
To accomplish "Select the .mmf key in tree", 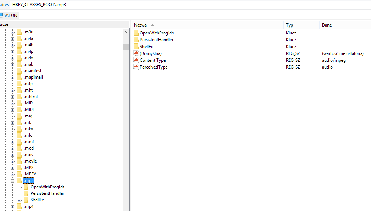I will 29,142.
